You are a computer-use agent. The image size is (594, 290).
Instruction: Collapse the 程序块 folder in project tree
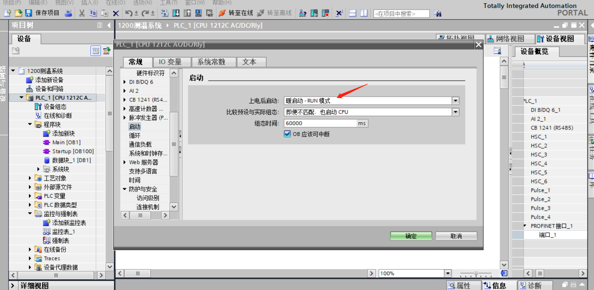(x=30, y=124)
